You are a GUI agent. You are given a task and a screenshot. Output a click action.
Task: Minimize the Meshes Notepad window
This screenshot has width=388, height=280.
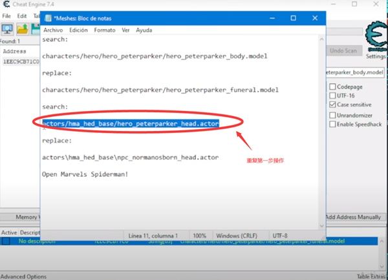272,18
